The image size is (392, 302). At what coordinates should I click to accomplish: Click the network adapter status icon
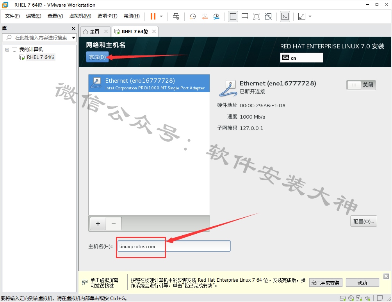[359, 298]
